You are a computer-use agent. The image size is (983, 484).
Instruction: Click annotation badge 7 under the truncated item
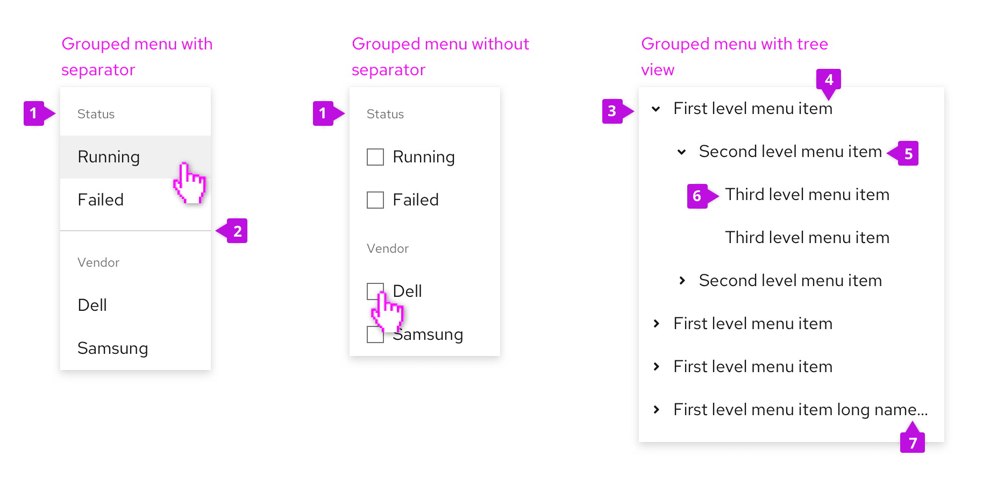[913, 443]
